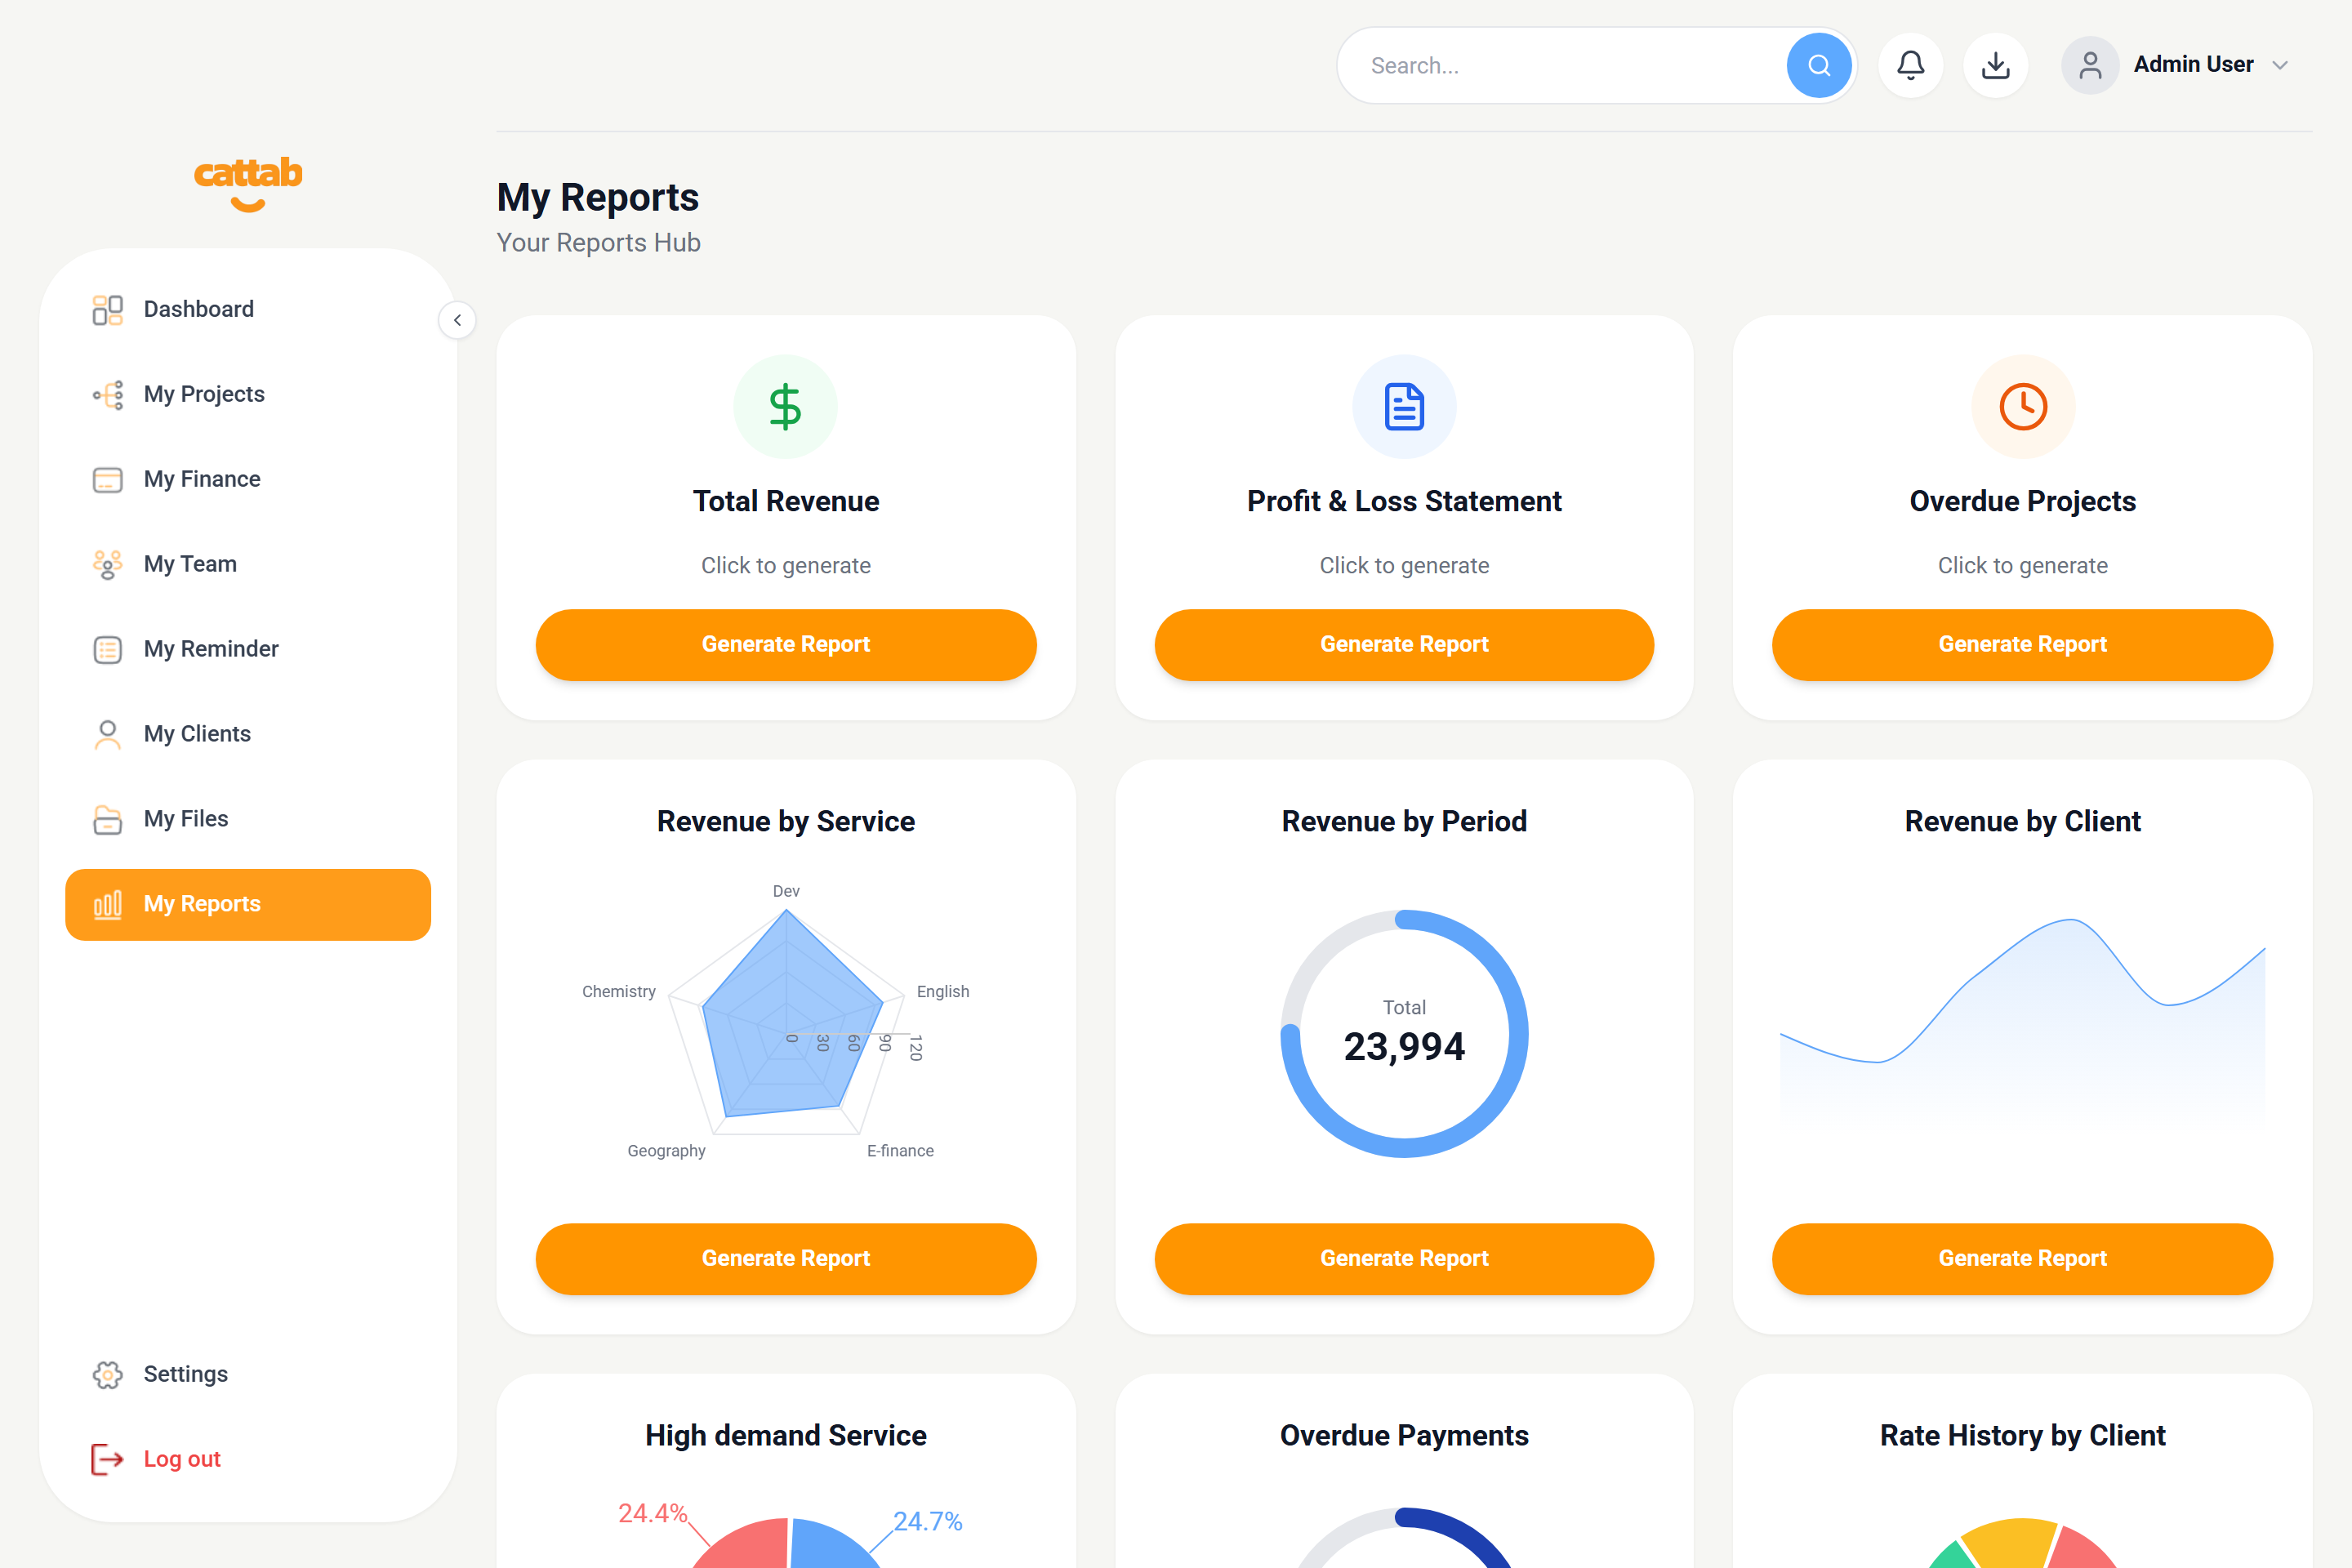Generate the Overdue Projects report

click(2022, 645)
